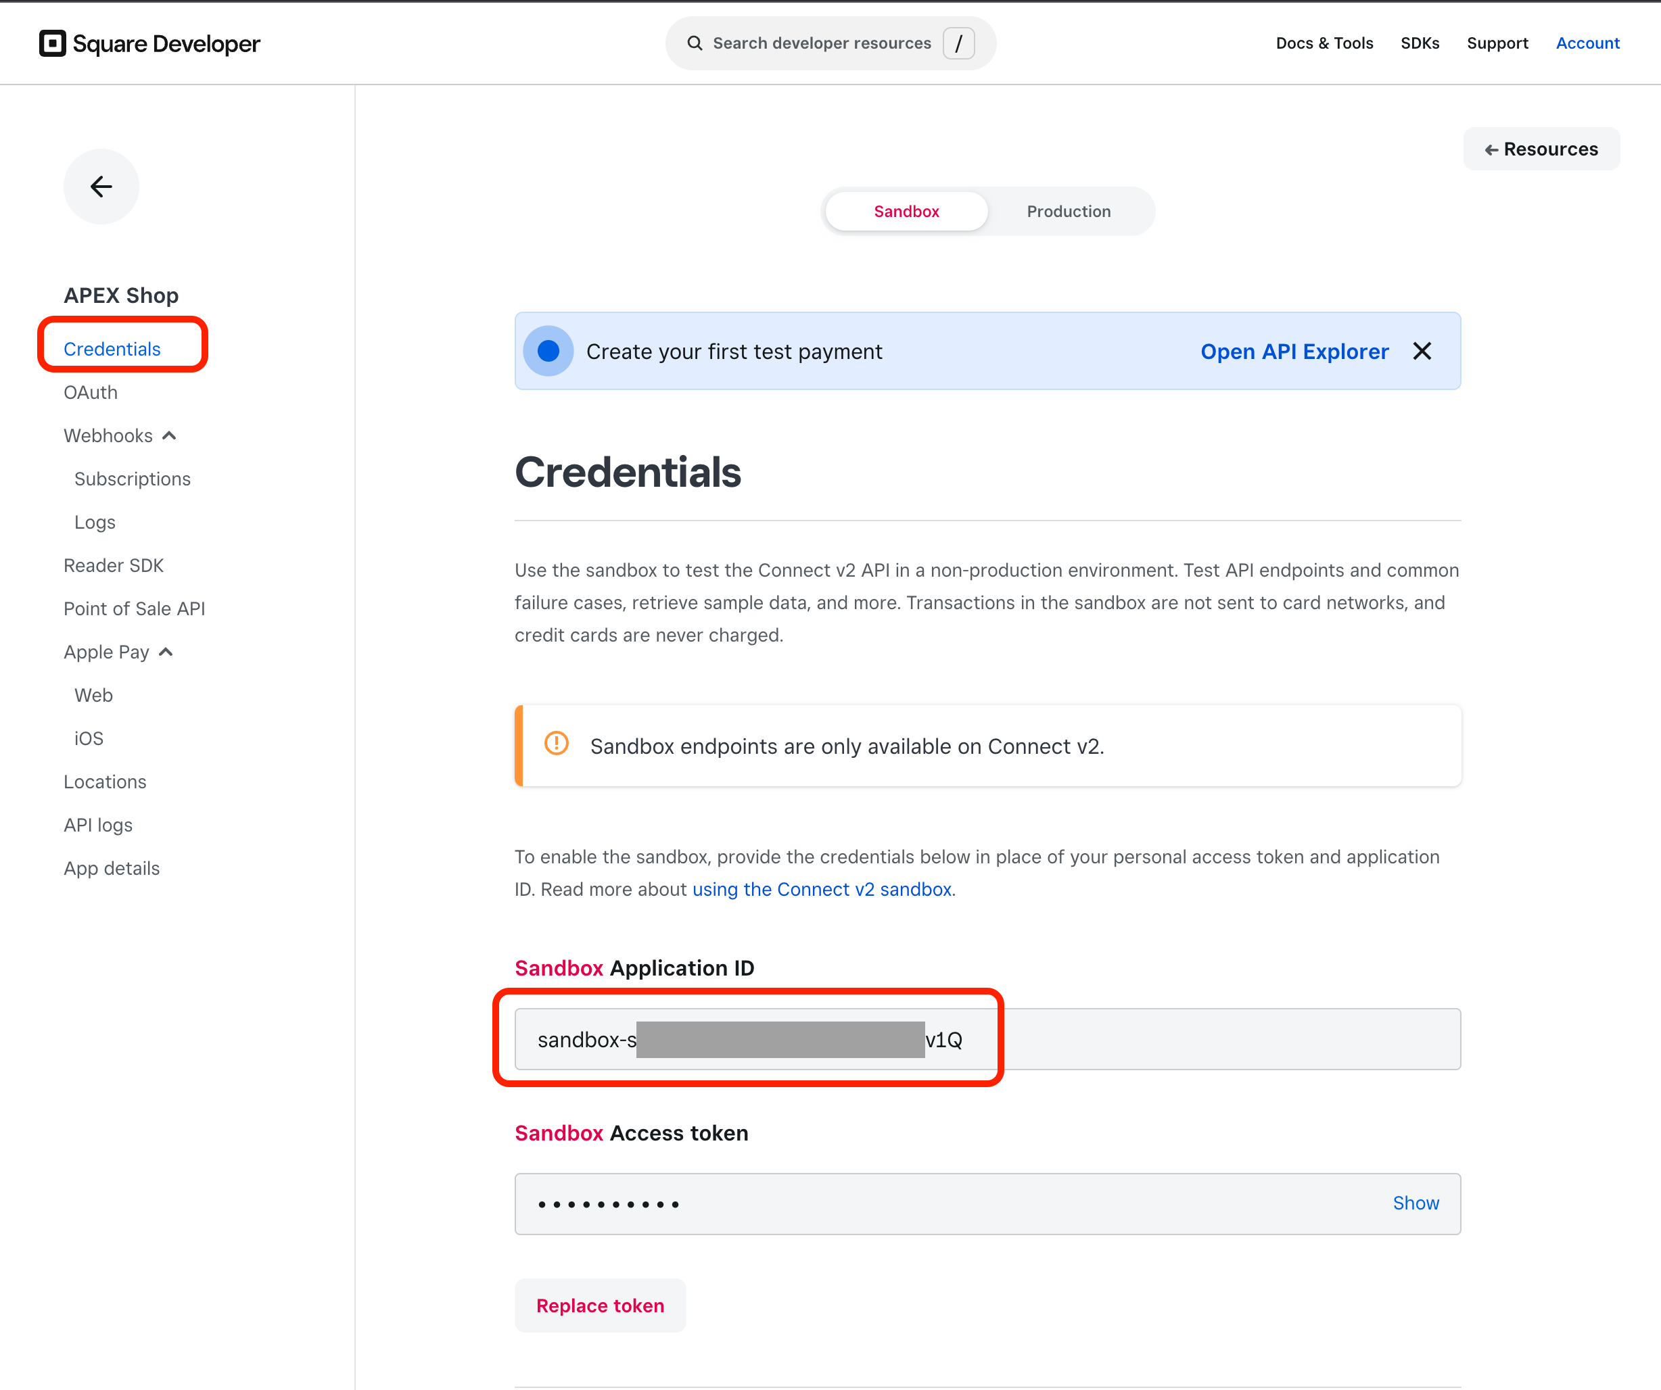This screenshot has width=1661, height=1390.
Task: Dismiss the test payment banner
Action: coord(1422,351)
